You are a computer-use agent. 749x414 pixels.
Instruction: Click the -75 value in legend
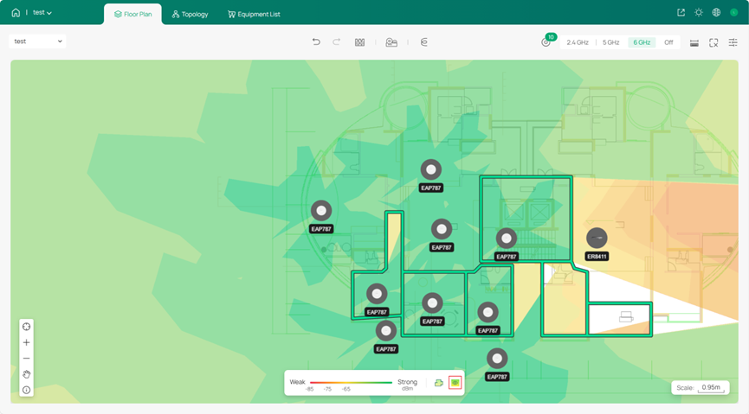tap(327, 389)
